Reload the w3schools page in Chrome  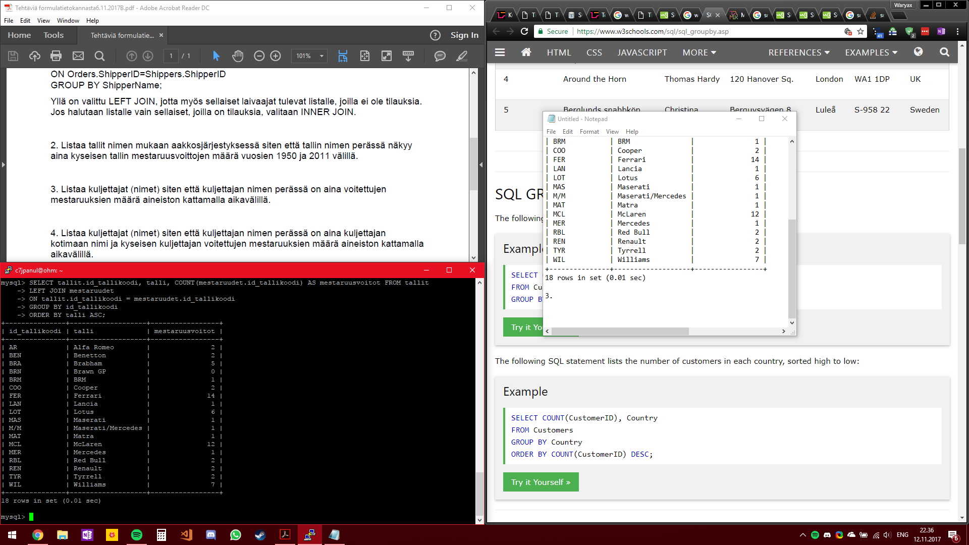click(524, 31)
